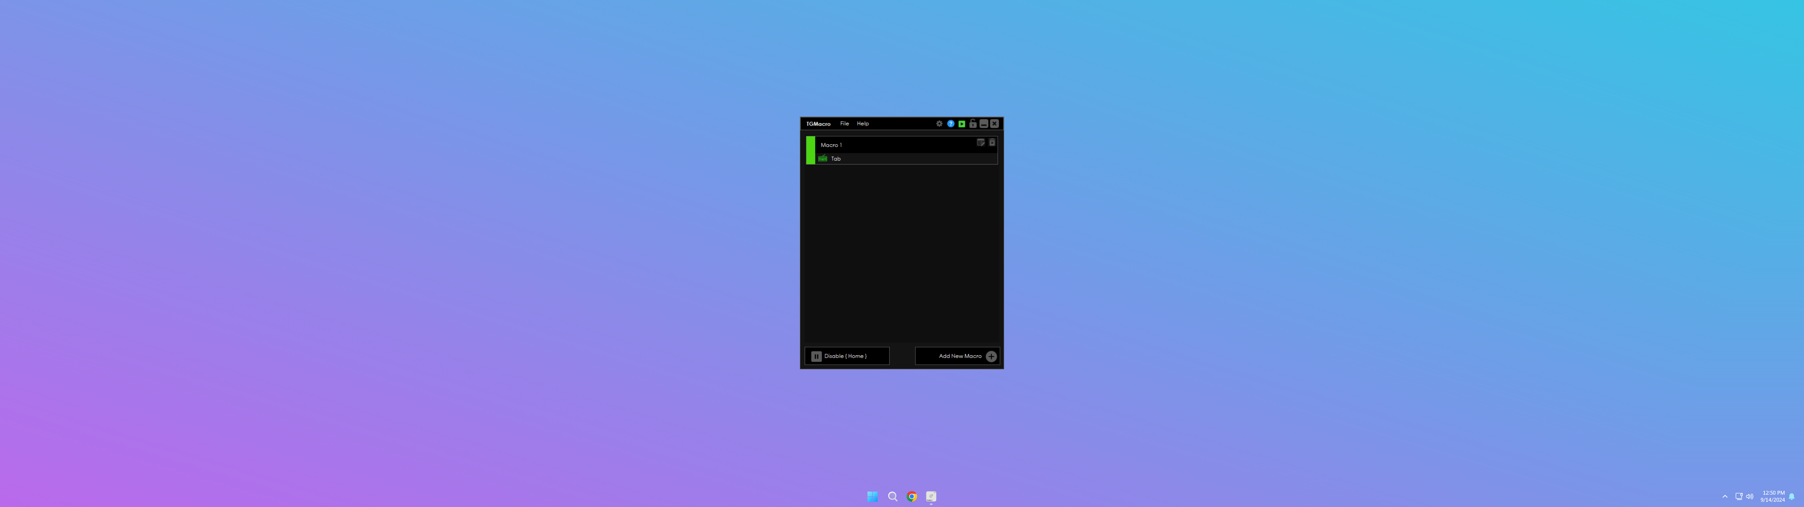Screen dimensions: 1804x507
Task: Toggle Macro 1's green enabled status bar
Action: [x=810, y=151]
